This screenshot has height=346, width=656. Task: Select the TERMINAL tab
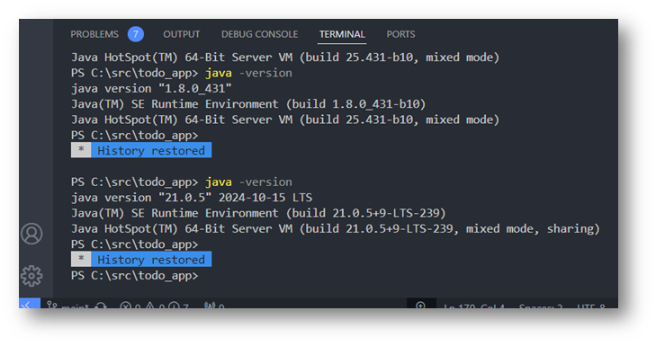(x=342, y=34)
